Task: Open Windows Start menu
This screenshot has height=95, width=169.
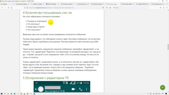Action: (x=2, y=94)
